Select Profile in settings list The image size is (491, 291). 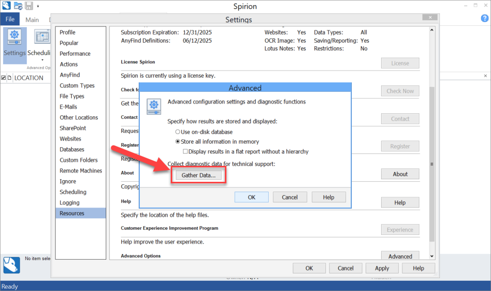pyautogui.click(x=80, y=32)
